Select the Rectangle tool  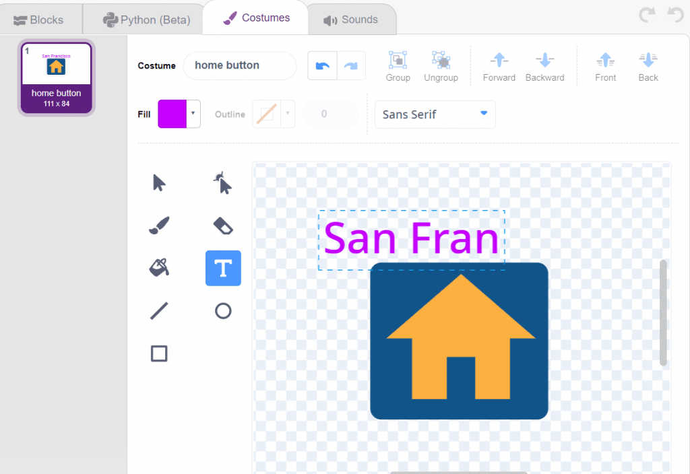[x=159, y=353]
